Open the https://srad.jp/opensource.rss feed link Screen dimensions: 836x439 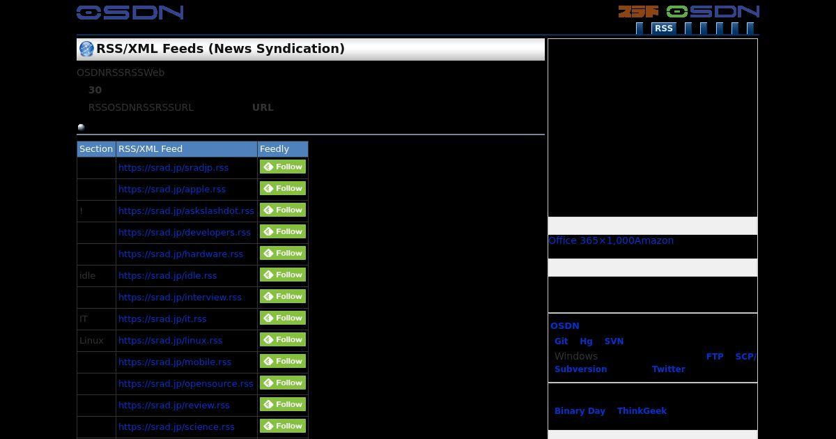pyautogui.click(x=186, y=383)
